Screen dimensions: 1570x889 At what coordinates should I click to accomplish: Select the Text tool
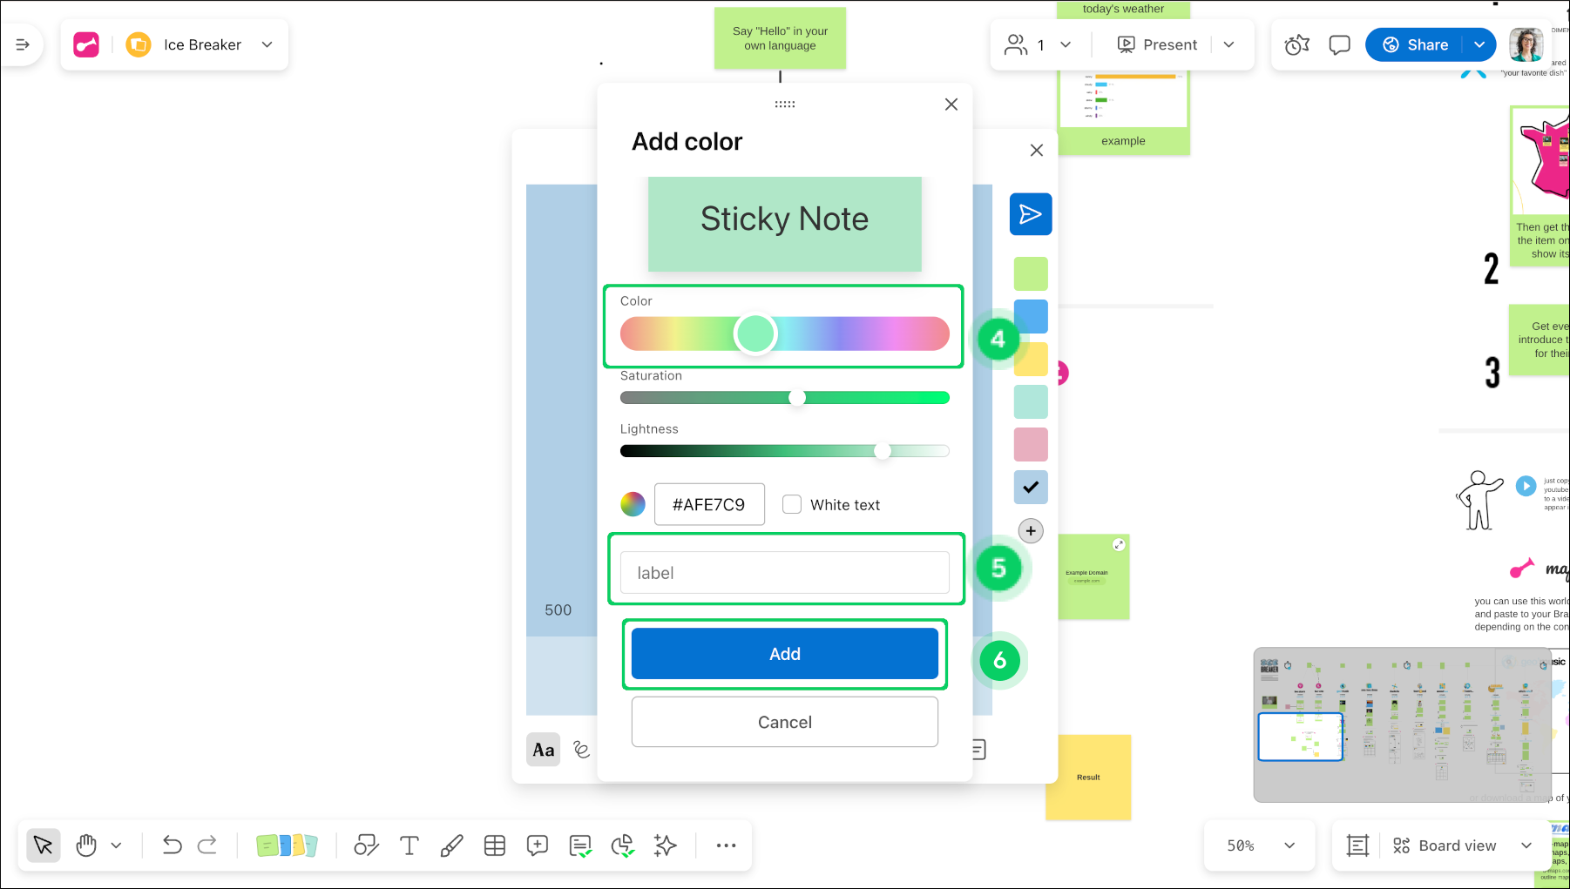[409, 845]
